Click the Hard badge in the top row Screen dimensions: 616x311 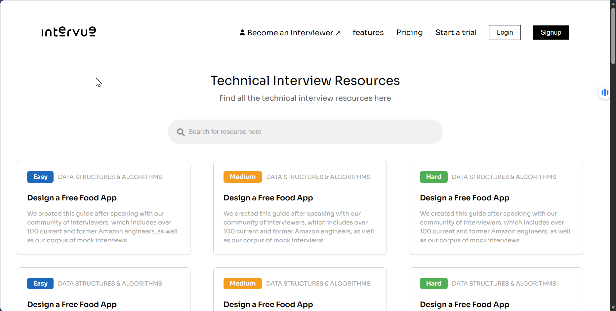(x=434, y=177)
